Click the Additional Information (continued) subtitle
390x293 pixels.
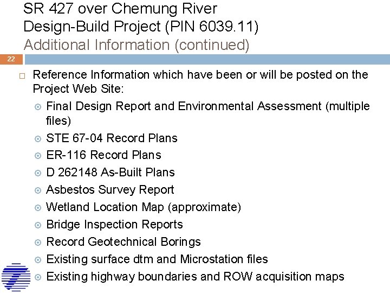click(x=136, y=45)
